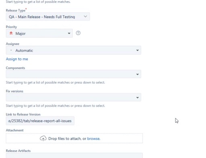Click the Release Type chevron arrow
Screen dimensions: 206x158
[85, 16]
